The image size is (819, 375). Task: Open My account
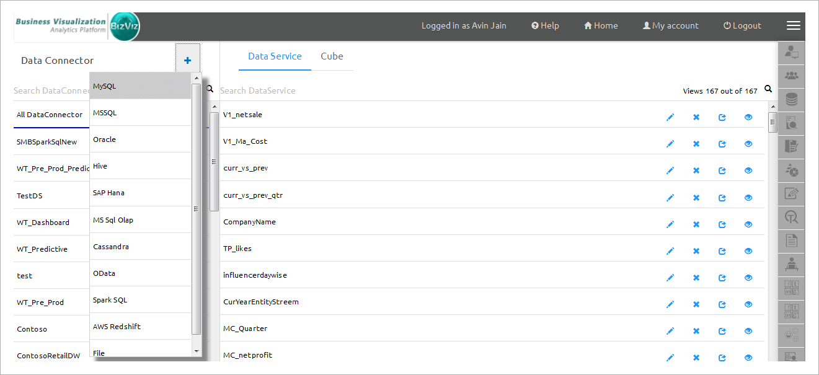pyautogui.click(x=671, y=25)
